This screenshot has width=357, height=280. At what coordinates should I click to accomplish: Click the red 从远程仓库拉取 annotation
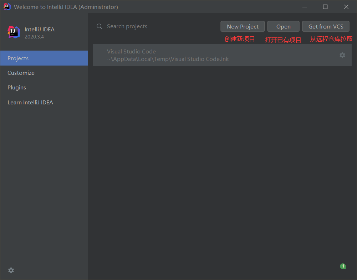point(331,39)
